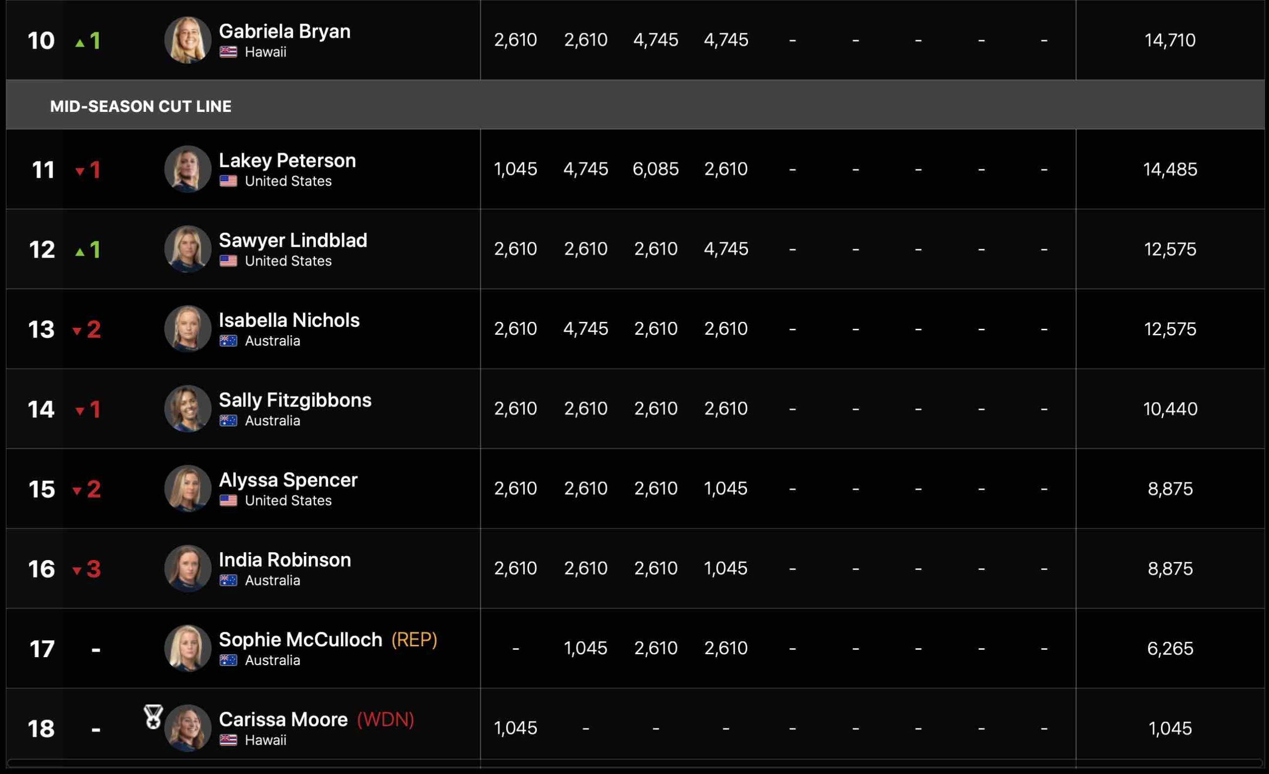Click the Australia flag under Isabella Nichols
The height and width of the screenshot is (774, 1269).
(228, 341)
